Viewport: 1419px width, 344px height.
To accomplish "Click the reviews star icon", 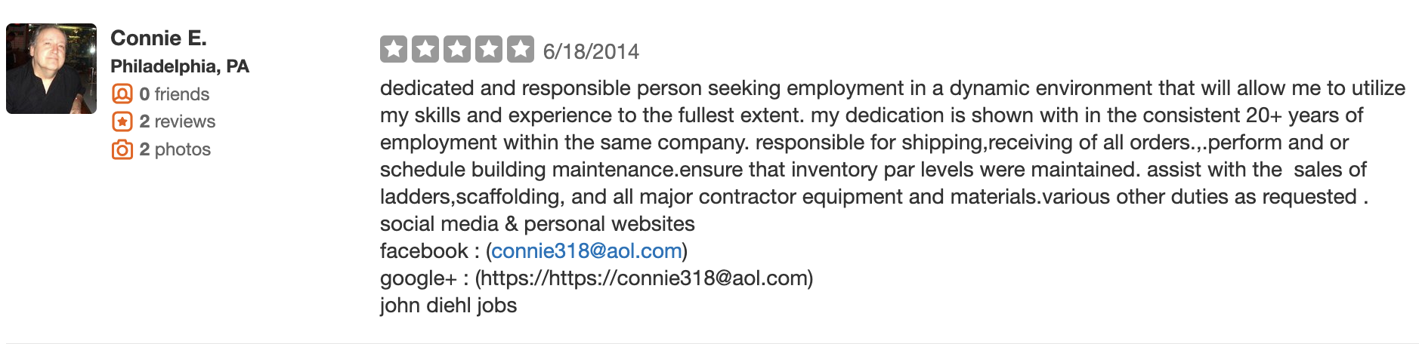I will click(122, 121).
